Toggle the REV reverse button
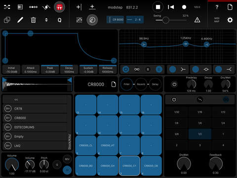 (x=67, y=159)
